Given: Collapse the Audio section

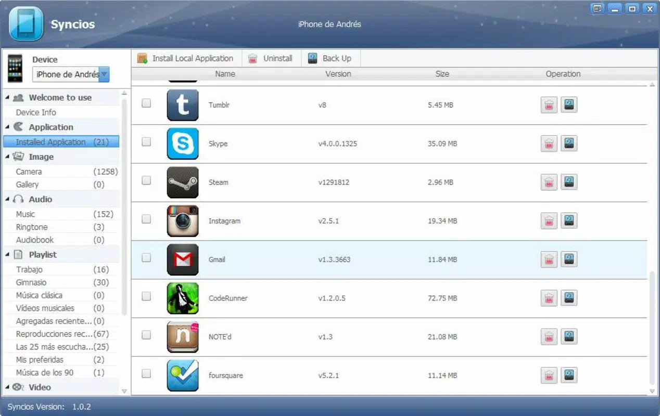Looking at the screenshot, I should [7, 200].
